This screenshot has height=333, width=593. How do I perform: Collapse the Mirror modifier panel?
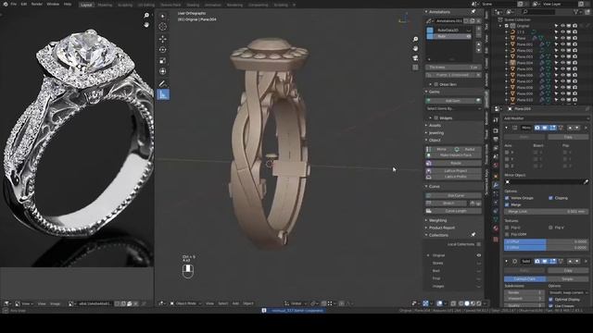point(507,128)
